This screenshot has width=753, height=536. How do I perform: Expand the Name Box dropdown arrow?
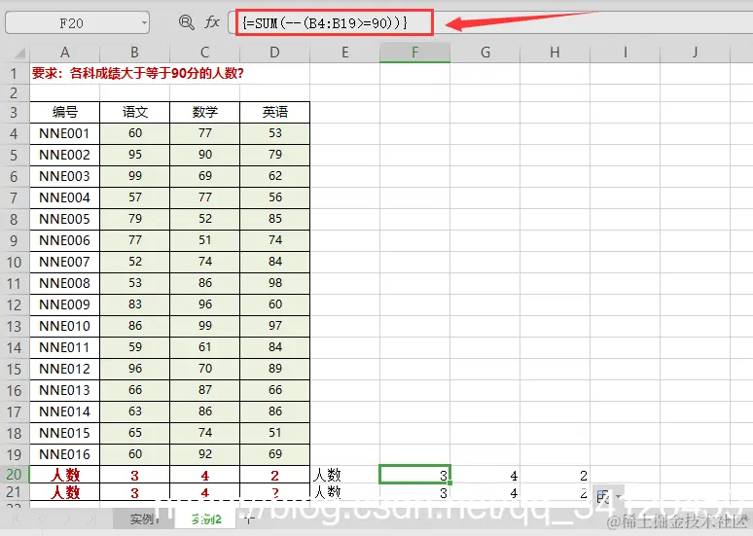[x=144, y=22]
